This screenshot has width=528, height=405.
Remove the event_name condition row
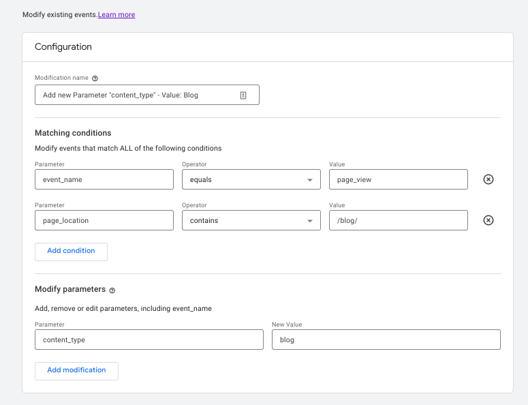tap(488, 179)
